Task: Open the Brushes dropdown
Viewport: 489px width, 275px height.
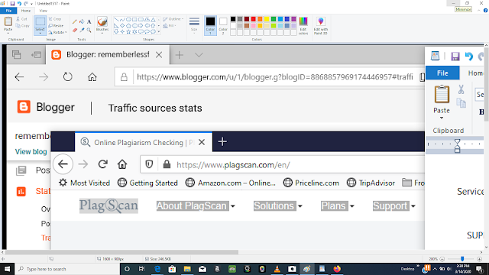Action: [102, 25]
